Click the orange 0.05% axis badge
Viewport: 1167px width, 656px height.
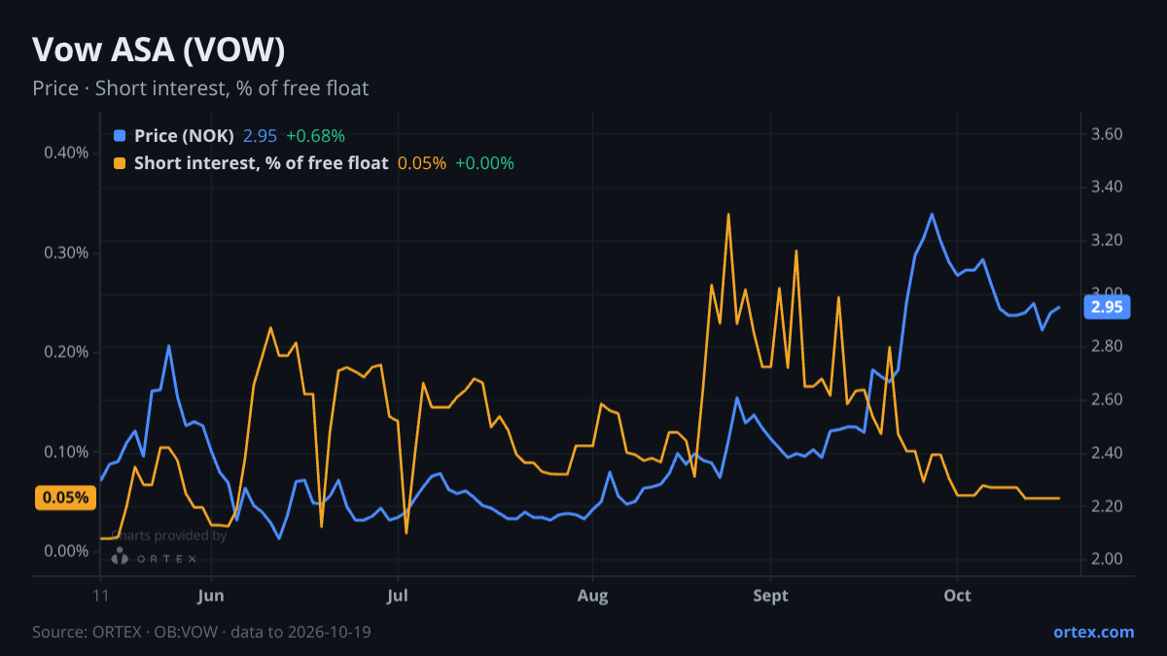coord(66,499)
